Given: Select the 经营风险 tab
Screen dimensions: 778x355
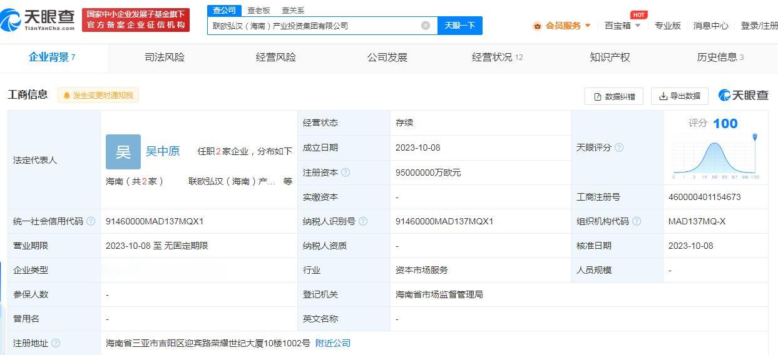Looking at the screenshot, I should point(276,57).
